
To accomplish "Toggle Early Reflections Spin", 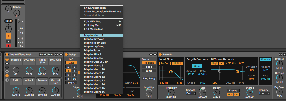I will (197, 66).
